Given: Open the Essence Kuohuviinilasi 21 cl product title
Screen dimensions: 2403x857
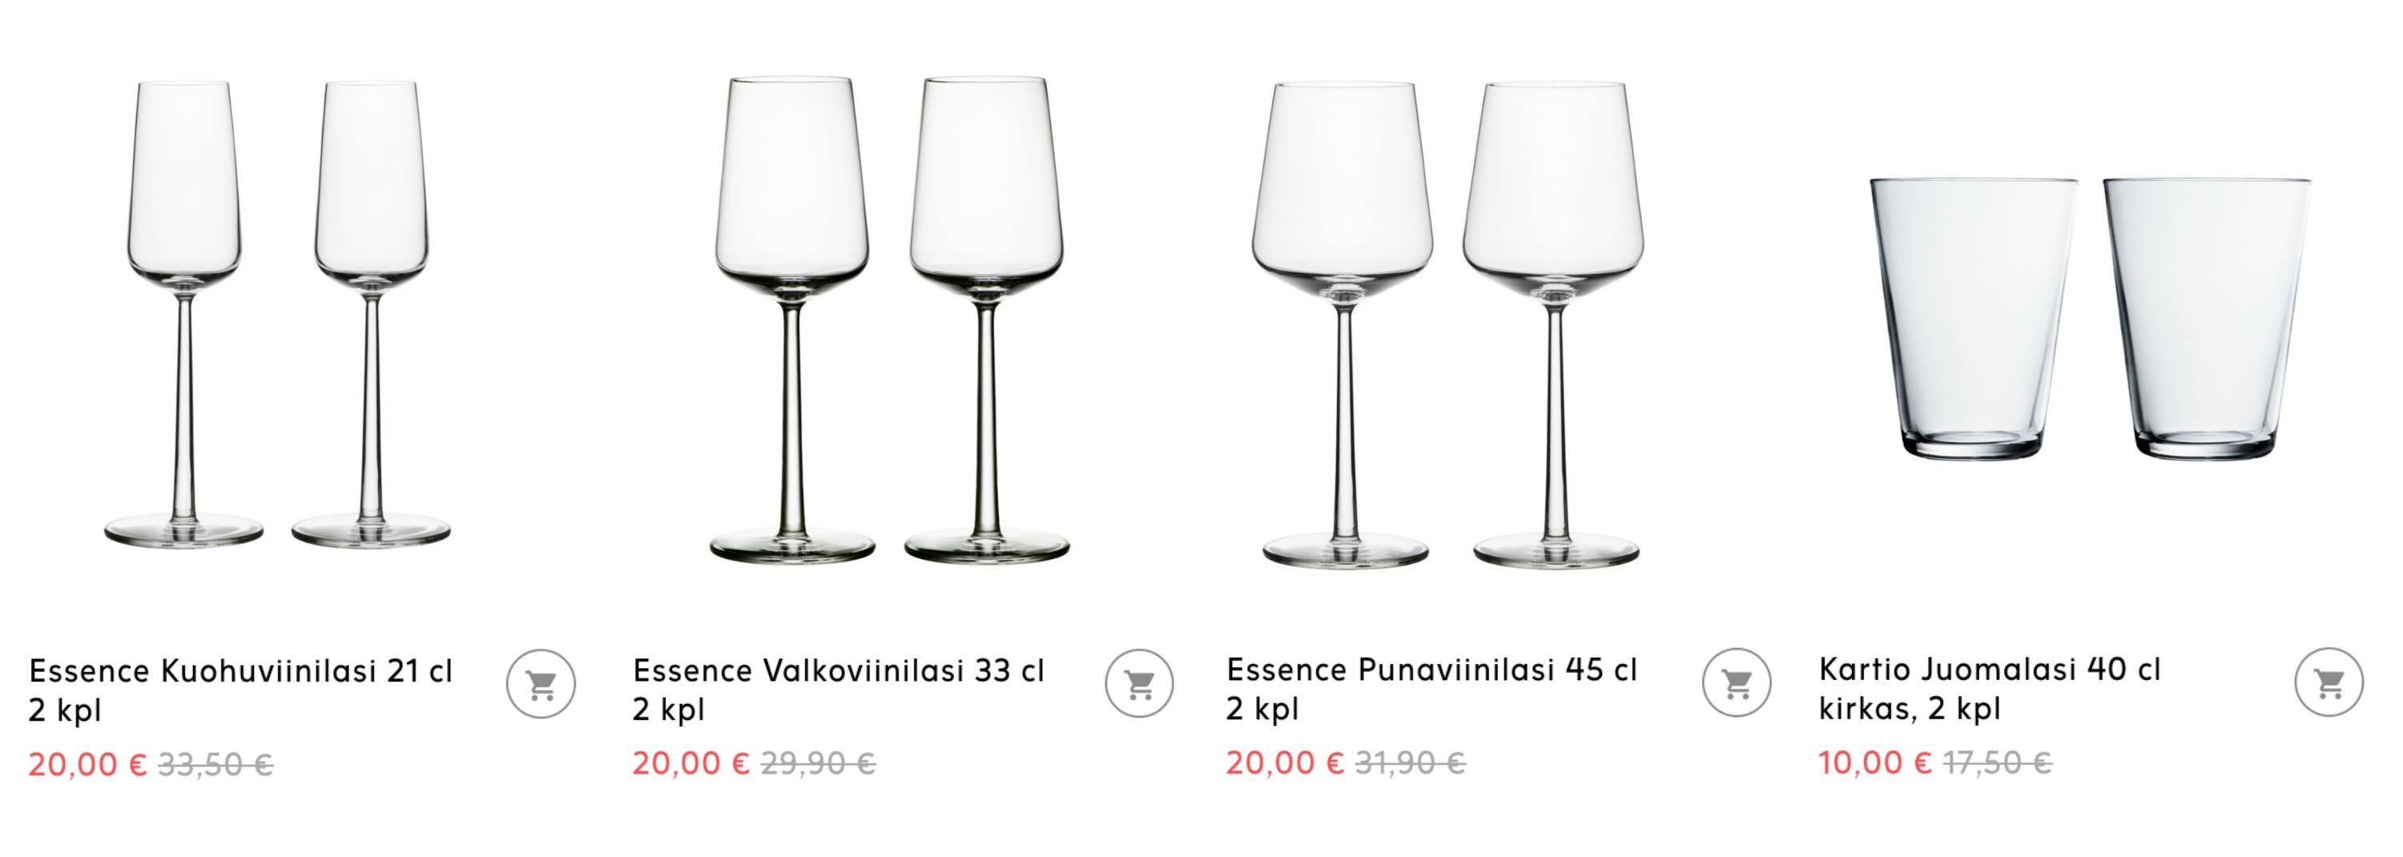Looking at the screenshot, I should (x=240, y=690).
